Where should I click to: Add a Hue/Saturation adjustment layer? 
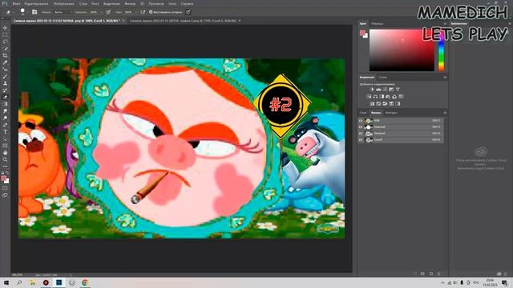tap(369, 97)
